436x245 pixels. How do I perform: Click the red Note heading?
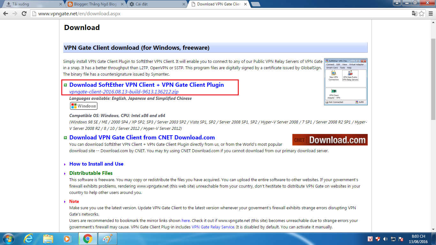[x=74, y=202]
